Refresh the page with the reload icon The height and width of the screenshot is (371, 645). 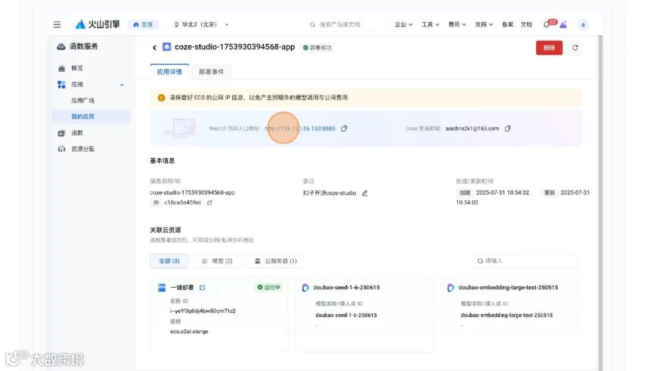pyautogui.click(x=575, y=48)
